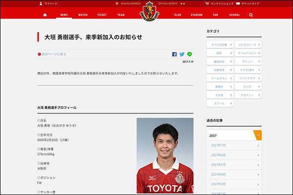
Task: Select the 練習試合 category
Action: pyautogui.click(x=220, y=61)
